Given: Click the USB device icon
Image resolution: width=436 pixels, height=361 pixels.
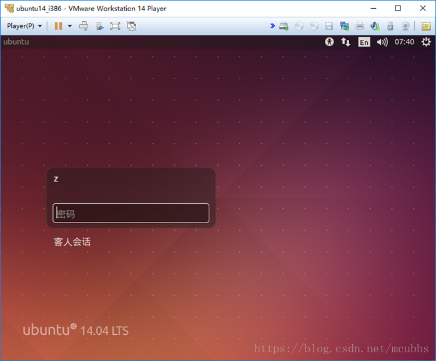Looking at the screenshot, I should click(x=390, y=26).
